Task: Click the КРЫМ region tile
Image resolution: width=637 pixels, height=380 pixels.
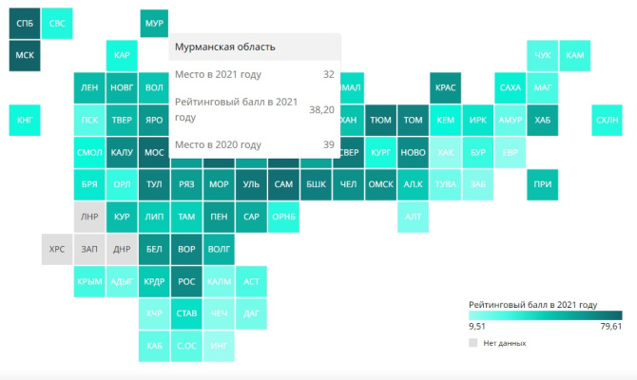Action: click(89, 281)
